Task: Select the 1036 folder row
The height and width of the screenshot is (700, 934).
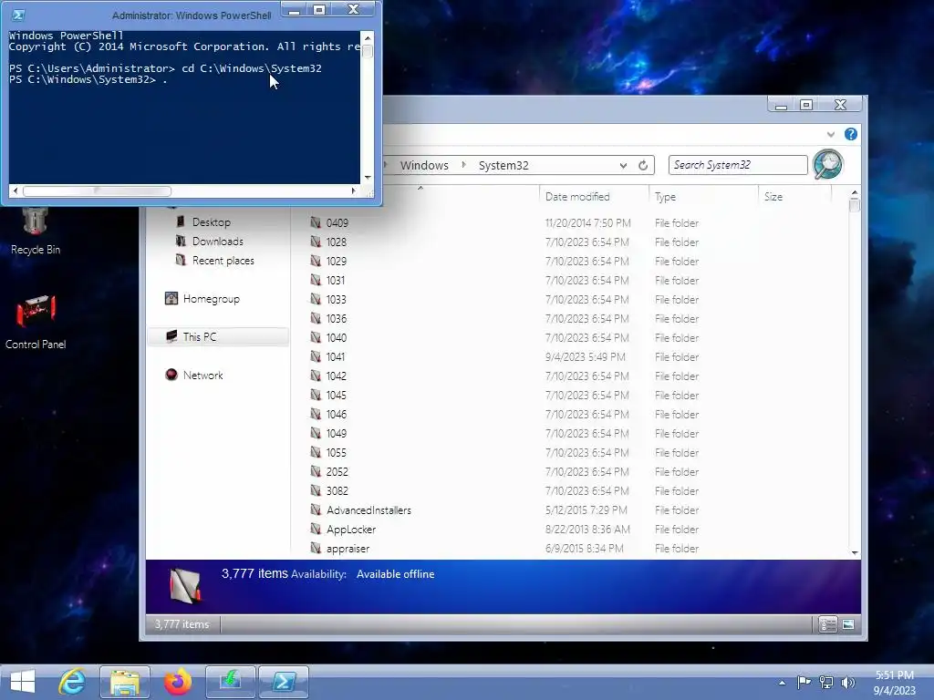Action: click(x=503, y=318)
